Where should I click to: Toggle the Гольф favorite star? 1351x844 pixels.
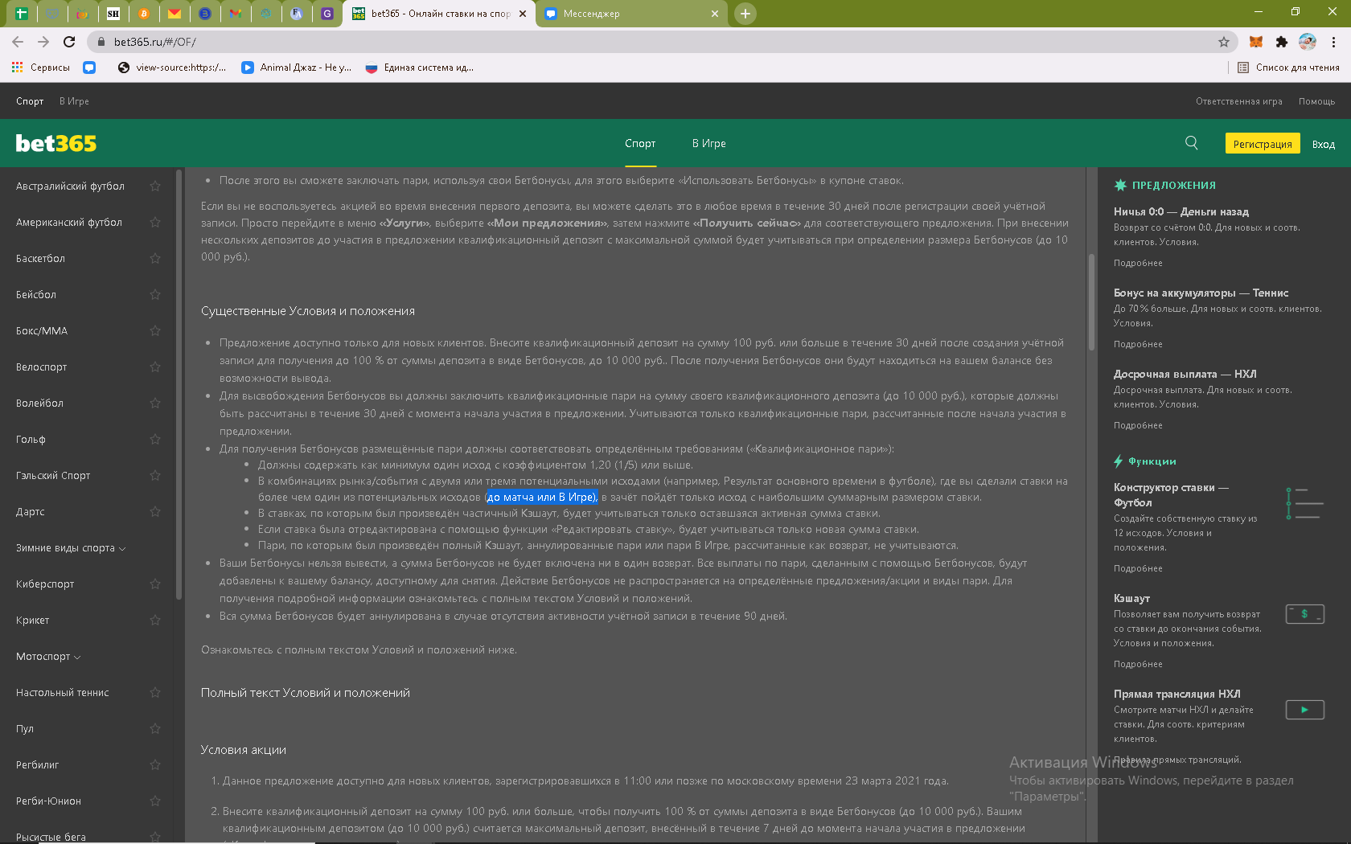click(x=155, y=439)
